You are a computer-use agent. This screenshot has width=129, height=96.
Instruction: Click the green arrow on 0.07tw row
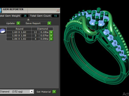coord(51,35)
